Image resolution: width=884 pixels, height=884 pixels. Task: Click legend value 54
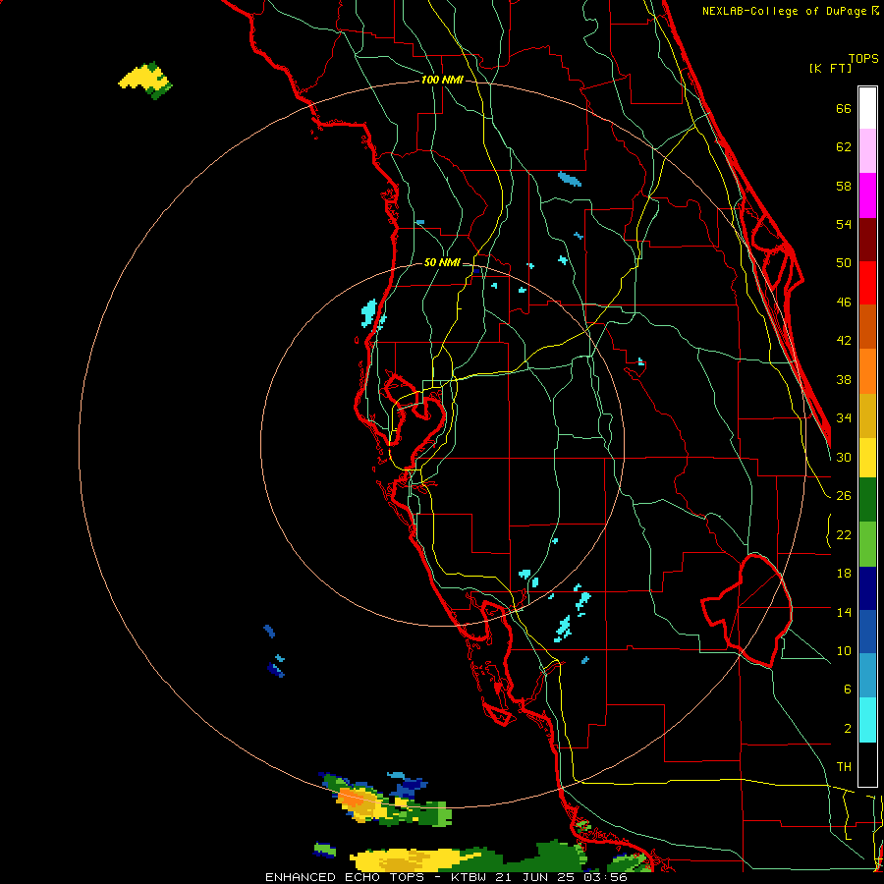pos(844,224)
